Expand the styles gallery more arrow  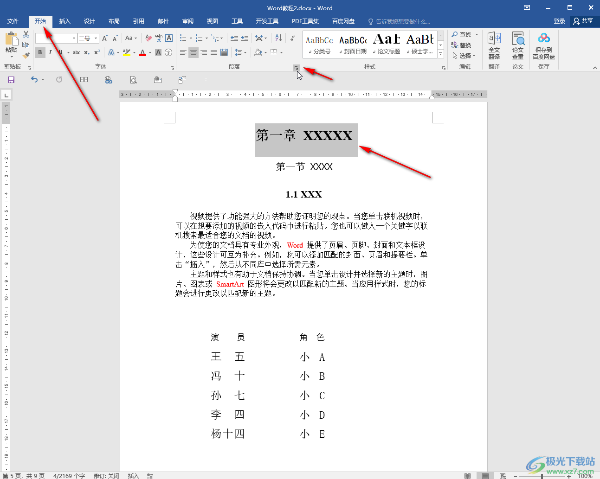coord(441,55)
